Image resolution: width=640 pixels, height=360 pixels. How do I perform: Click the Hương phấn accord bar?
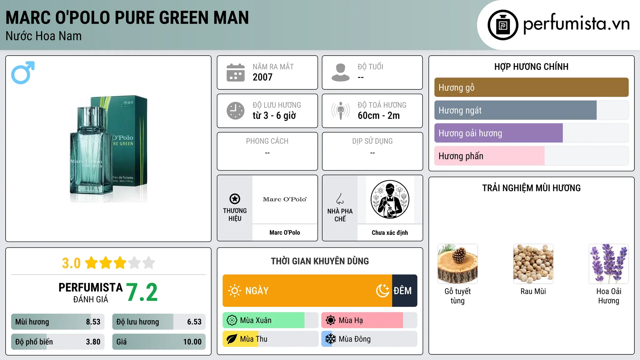click(531, 156)
